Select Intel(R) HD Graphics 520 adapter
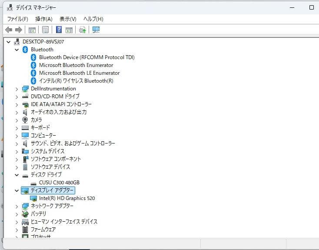The image size is (319, 250). [x=67, y=198]
